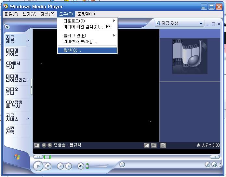Open CD/장치로 복사 tab
Viewport: 226px width, 177px height.
[x=17, y=104]
